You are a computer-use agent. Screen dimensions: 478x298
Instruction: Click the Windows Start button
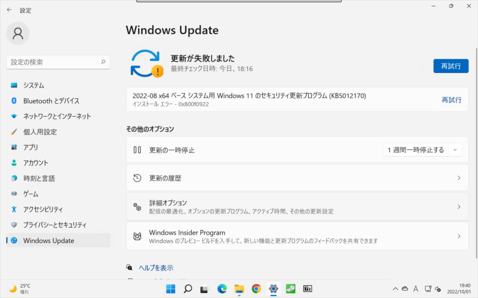pos(171,288)
